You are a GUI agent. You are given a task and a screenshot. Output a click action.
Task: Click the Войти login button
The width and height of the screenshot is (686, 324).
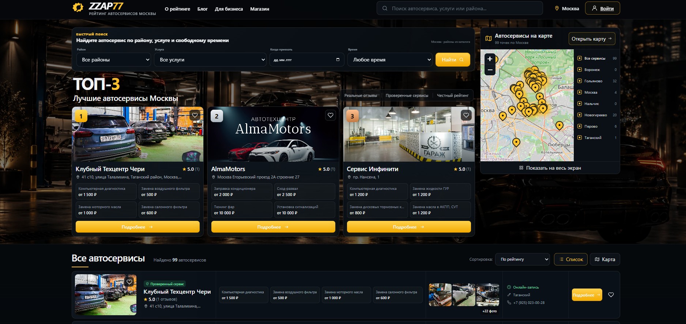(603, 8)
